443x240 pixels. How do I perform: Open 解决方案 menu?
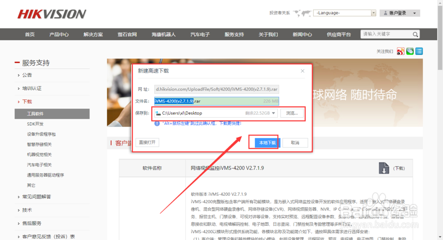click(93, 35)
